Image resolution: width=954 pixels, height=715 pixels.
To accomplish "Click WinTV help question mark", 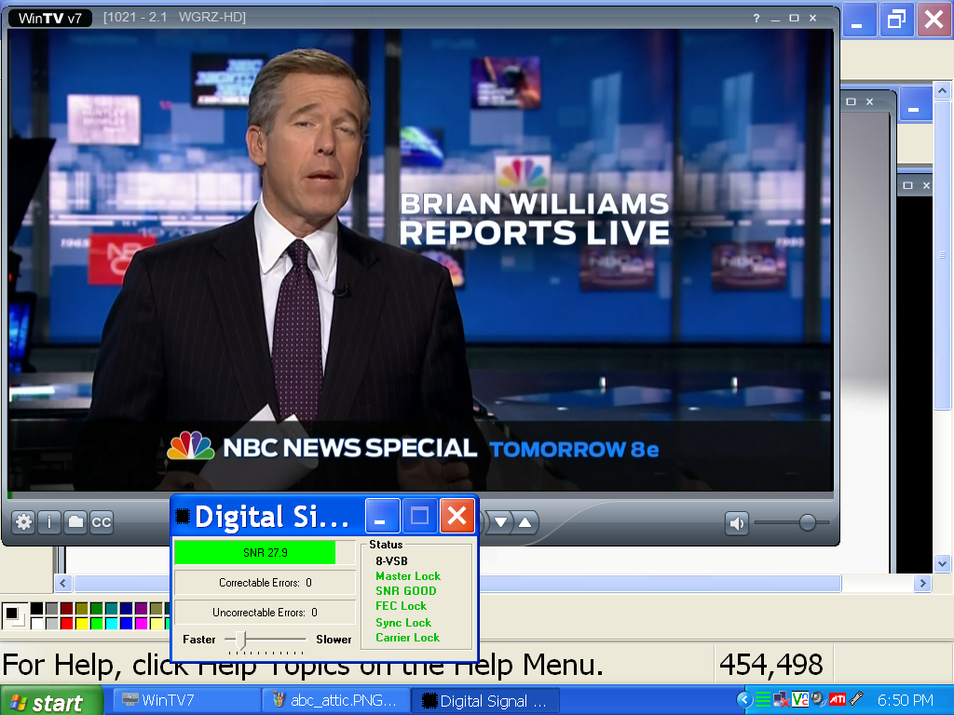I will click(756, 19).
